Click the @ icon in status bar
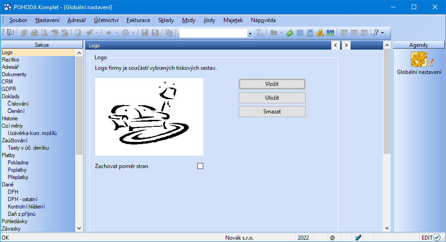Viewport: 446px width, 242px height. 332,238
